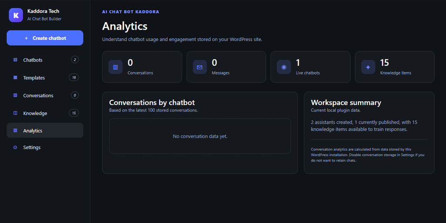Image resolution: width=446 pixels, height=223 pixels.
Task: Click the Knowledge sidebar icon
Action: pyautogui.click(x=15, y=113)
